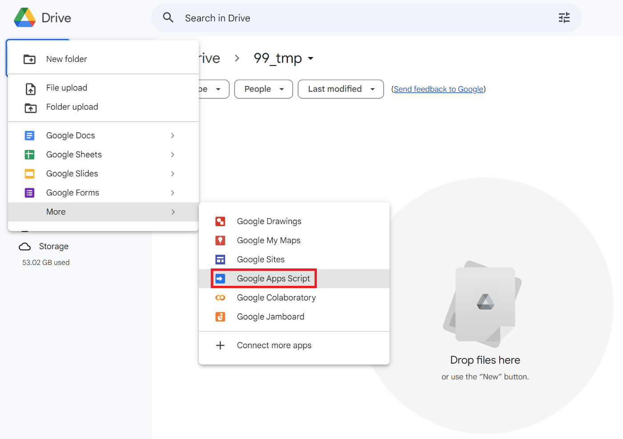Viewport: 623px width, 439px height.
Task: Choose File upload from menu
Action: 103,88
